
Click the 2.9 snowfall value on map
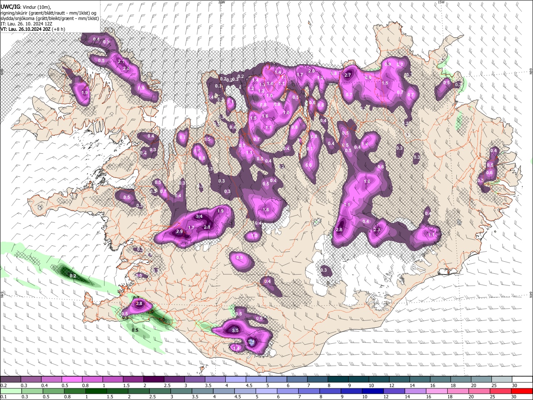point(179,231)
